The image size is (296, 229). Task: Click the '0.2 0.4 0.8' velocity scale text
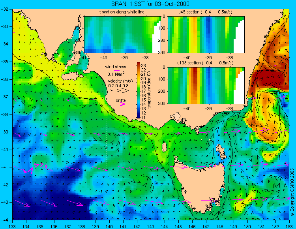tap(118, 86)
